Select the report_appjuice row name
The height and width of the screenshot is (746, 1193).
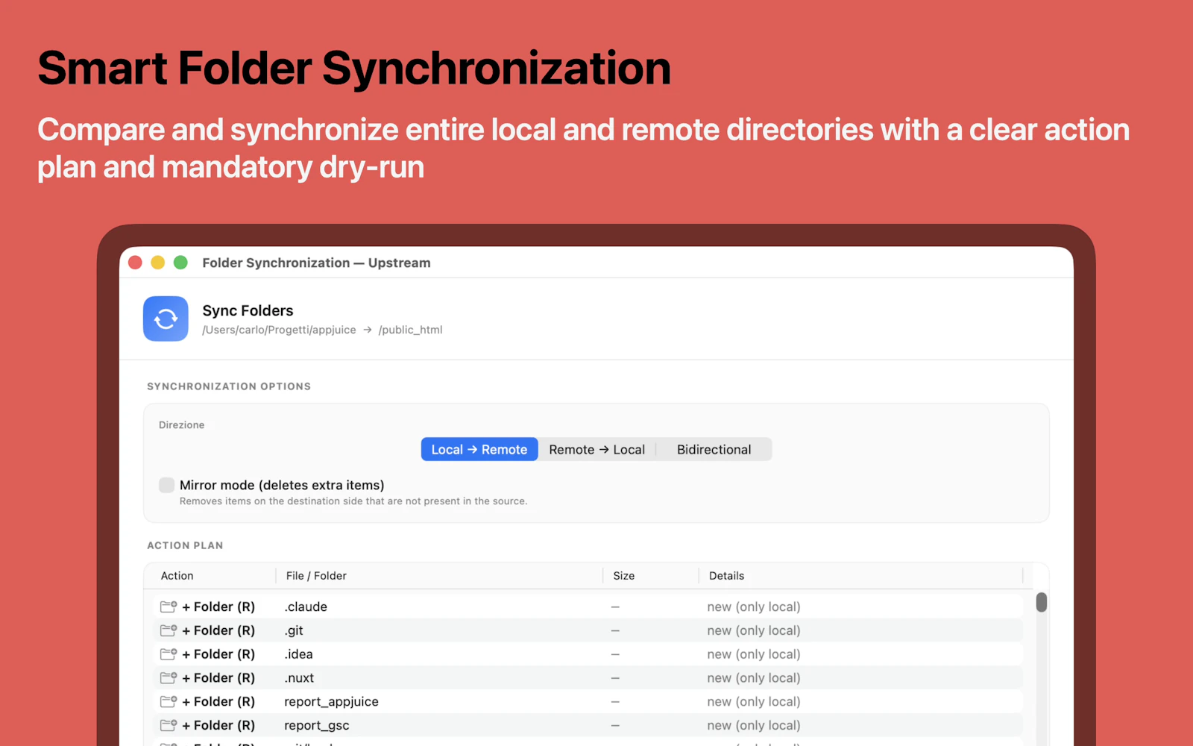click(331, 702)
